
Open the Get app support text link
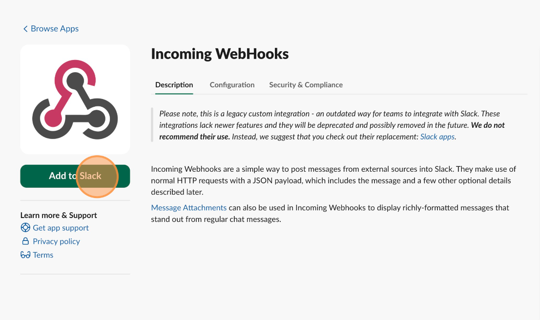click(61, 228)
